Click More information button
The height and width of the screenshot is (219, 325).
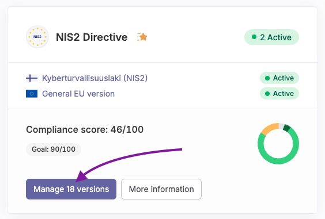[x=161, y=189]
